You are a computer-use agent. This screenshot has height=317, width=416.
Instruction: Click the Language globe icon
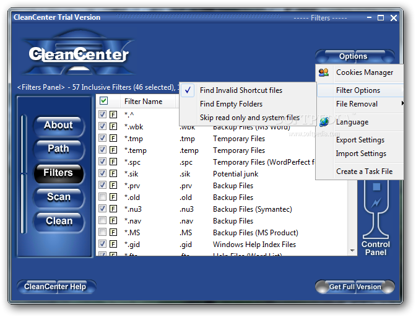coord(324,122)
